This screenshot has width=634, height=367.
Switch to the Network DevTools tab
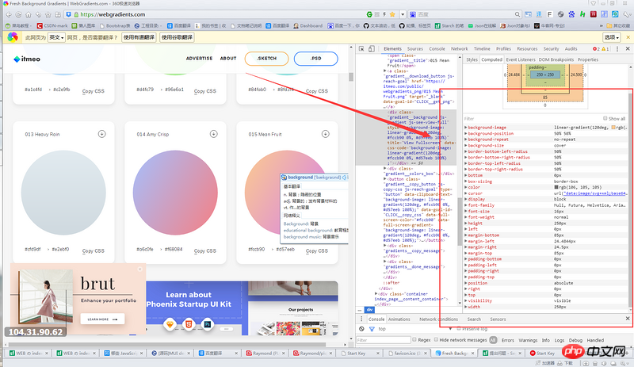point(460,48)
